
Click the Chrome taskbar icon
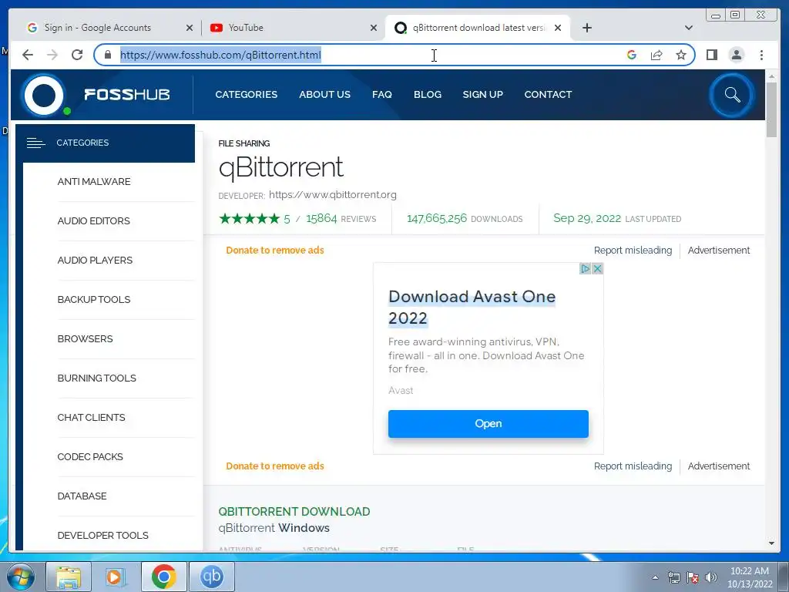tap(163, 577)
